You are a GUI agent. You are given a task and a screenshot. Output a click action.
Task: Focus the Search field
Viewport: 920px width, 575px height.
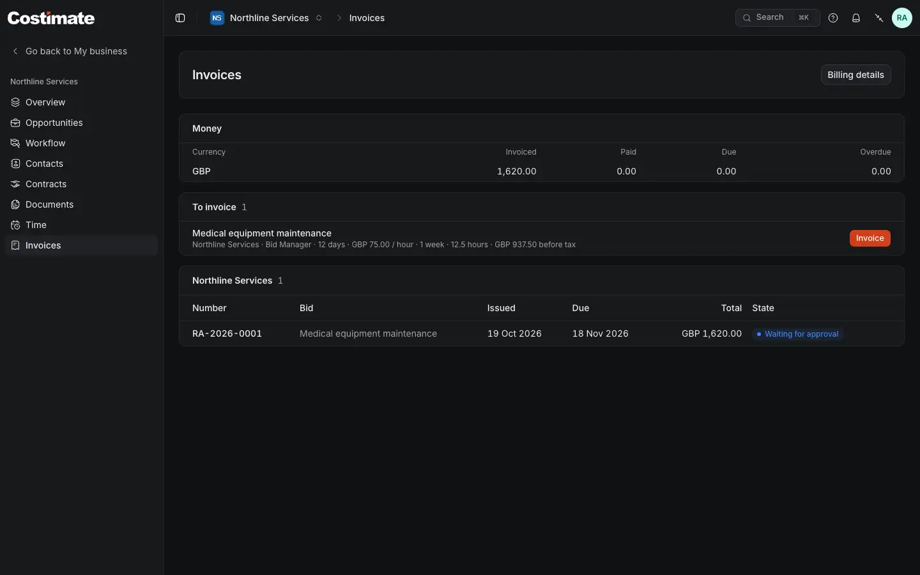[x=778, y=18]
